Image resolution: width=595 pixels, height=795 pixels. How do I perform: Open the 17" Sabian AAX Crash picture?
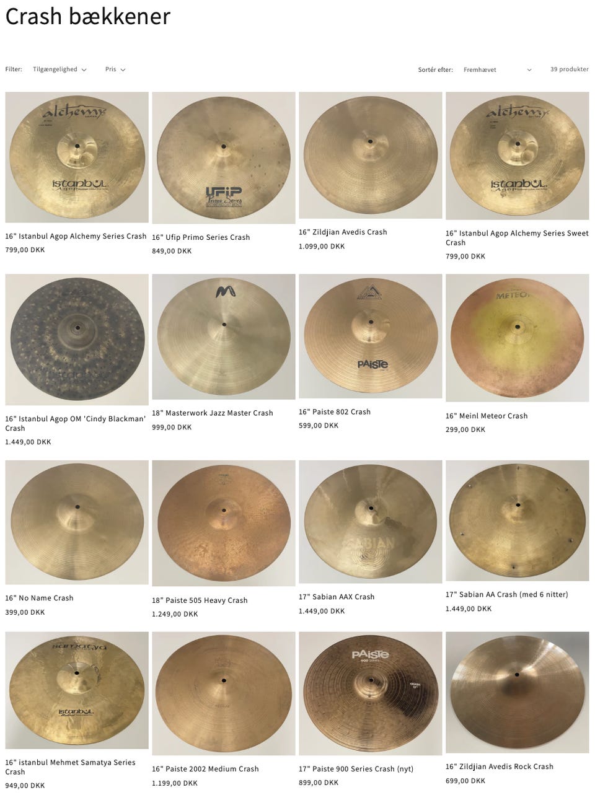click(371, 522)
